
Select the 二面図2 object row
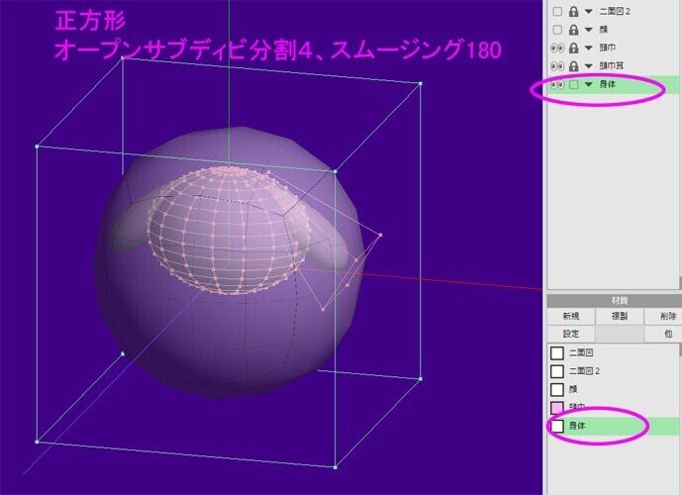615,11
